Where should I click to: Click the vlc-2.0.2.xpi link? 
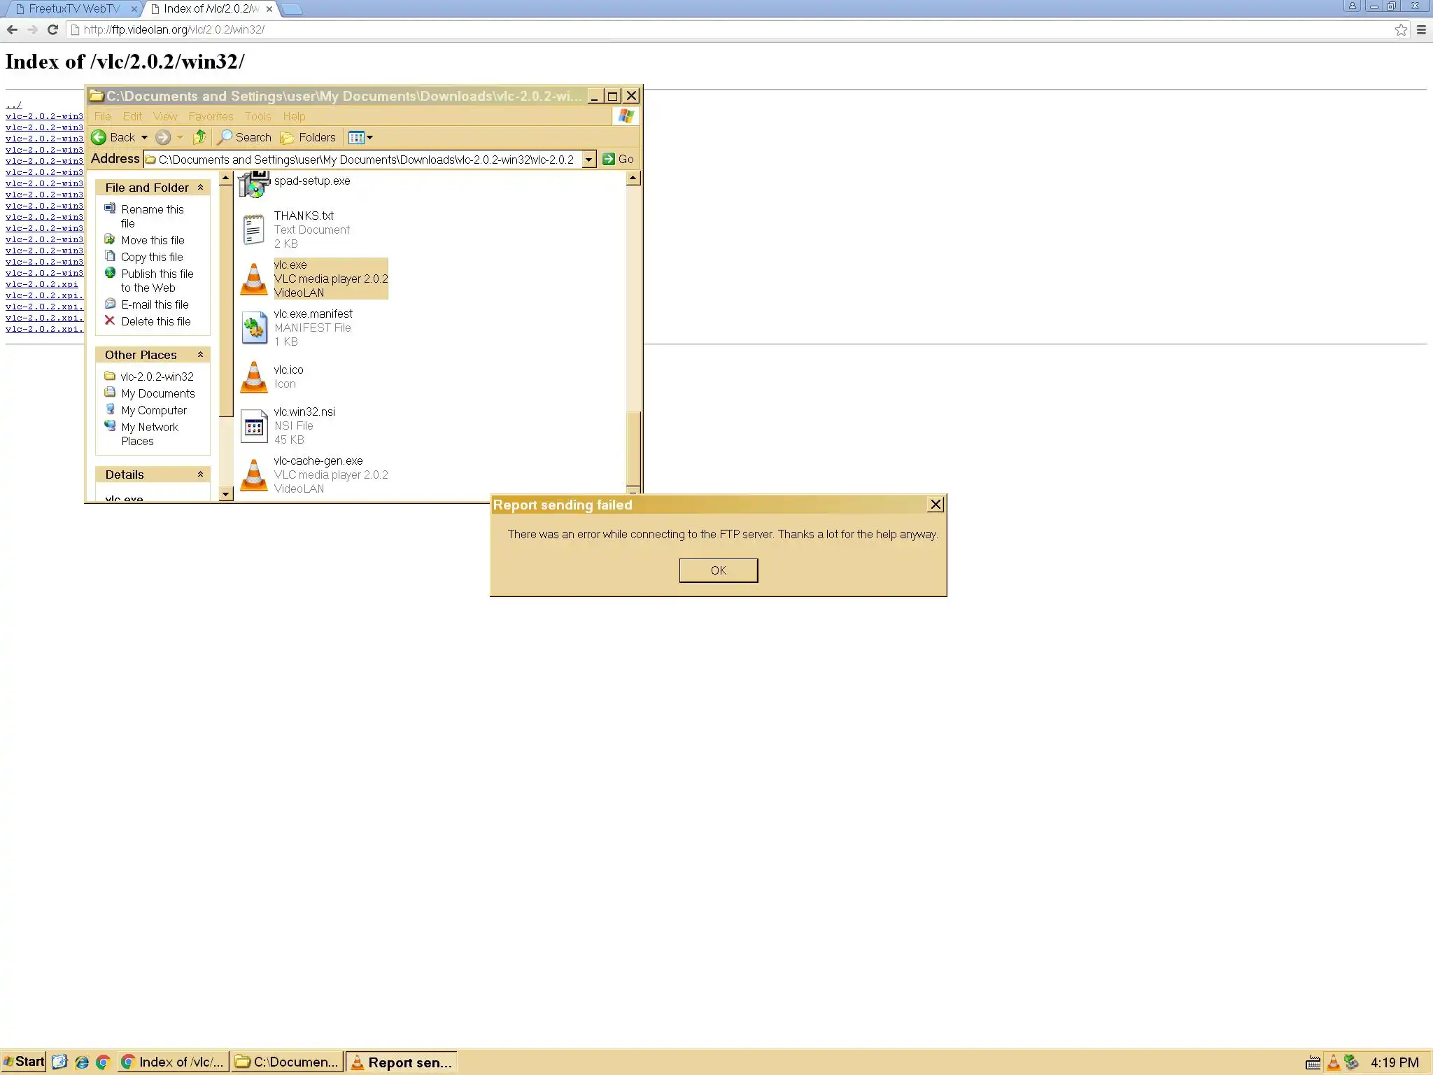point(42,284)
